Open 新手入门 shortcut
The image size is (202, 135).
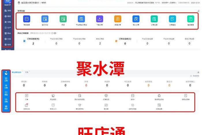pyautogui.click(x=53, y=107)
